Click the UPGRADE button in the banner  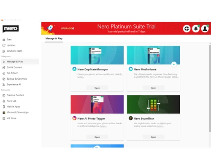click(x=68, y=28)
